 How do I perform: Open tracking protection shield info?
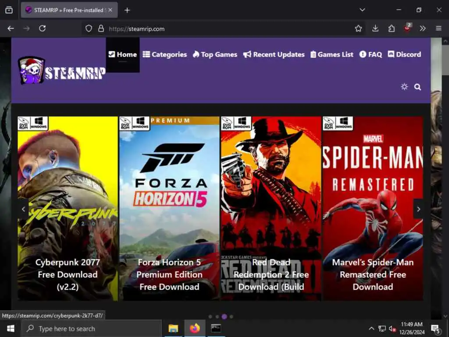(x=89, y=29)
